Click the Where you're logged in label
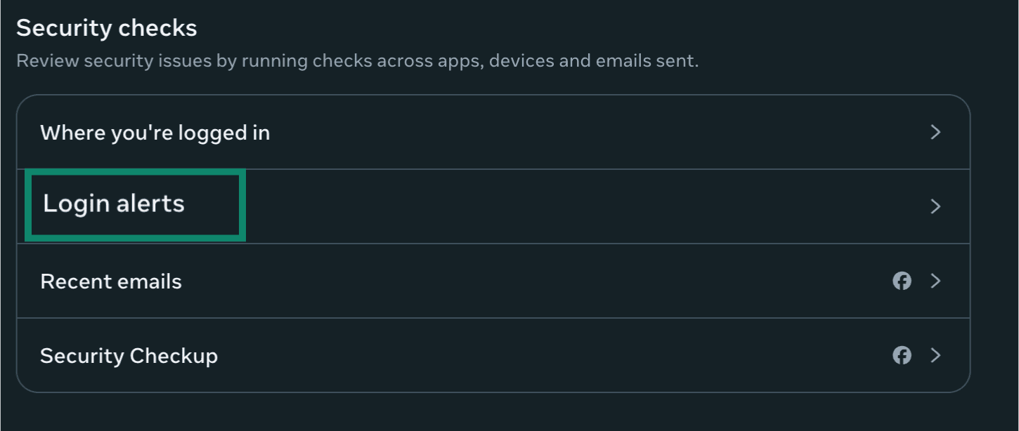 (x=155, y=132)
